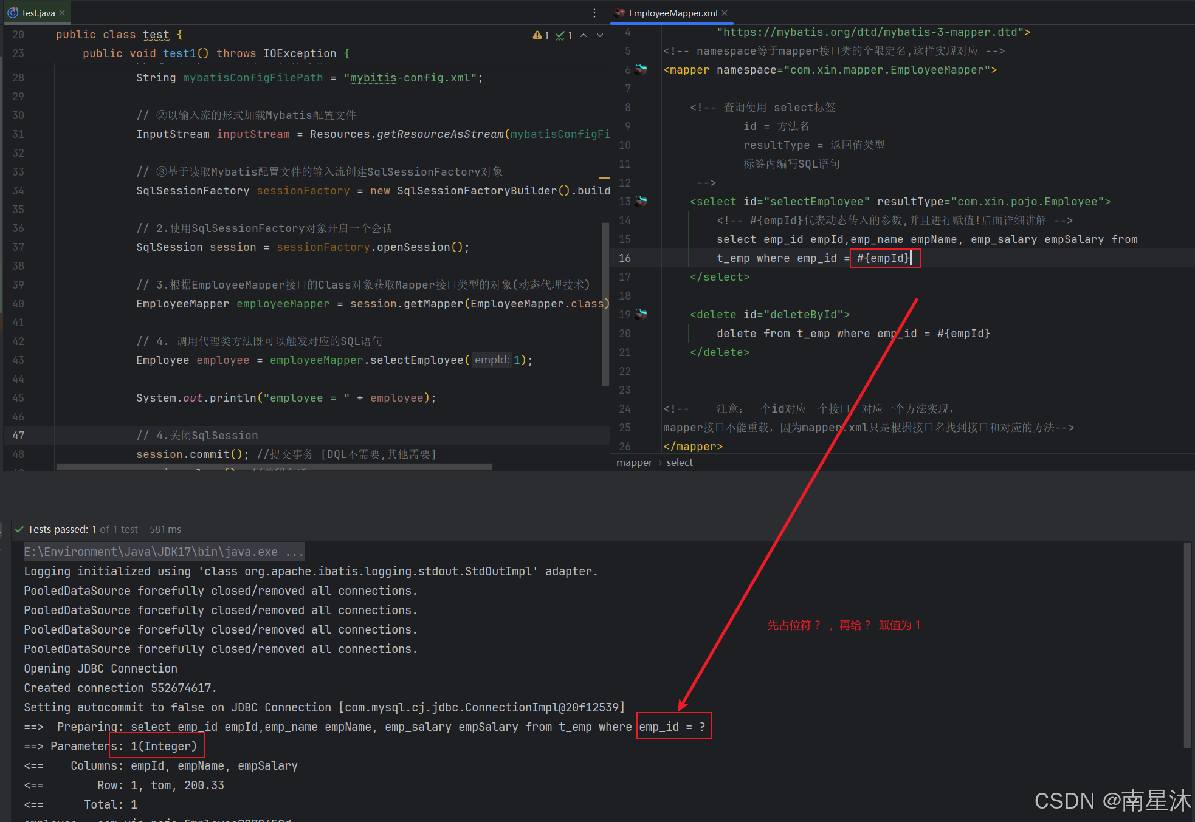Click the empId inlay hint in selectEmployee call
The image size is (1195, 822).
[492, 360]
